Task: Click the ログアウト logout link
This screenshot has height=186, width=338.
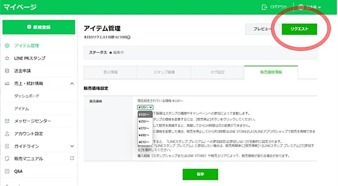Action: click(x=278, y=7)
